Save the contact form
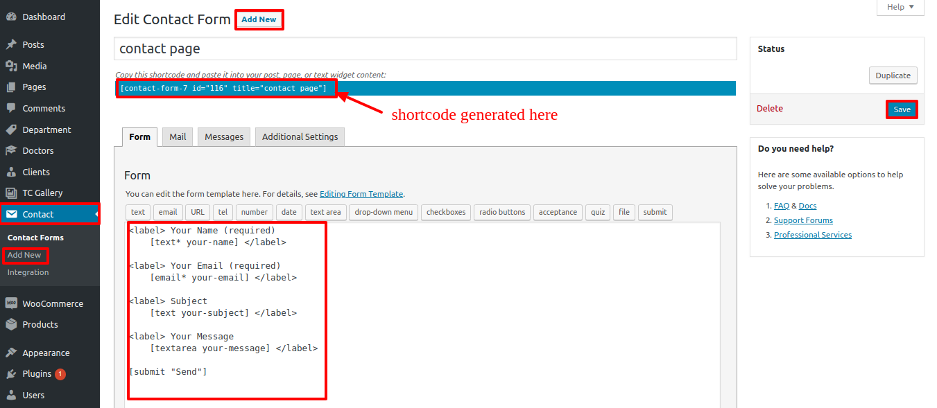The width and height of the screenshot is (937, 408). 902,109
